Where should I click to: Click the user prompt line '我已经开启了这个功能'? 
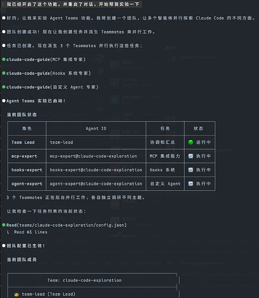[x=73, y=4]
